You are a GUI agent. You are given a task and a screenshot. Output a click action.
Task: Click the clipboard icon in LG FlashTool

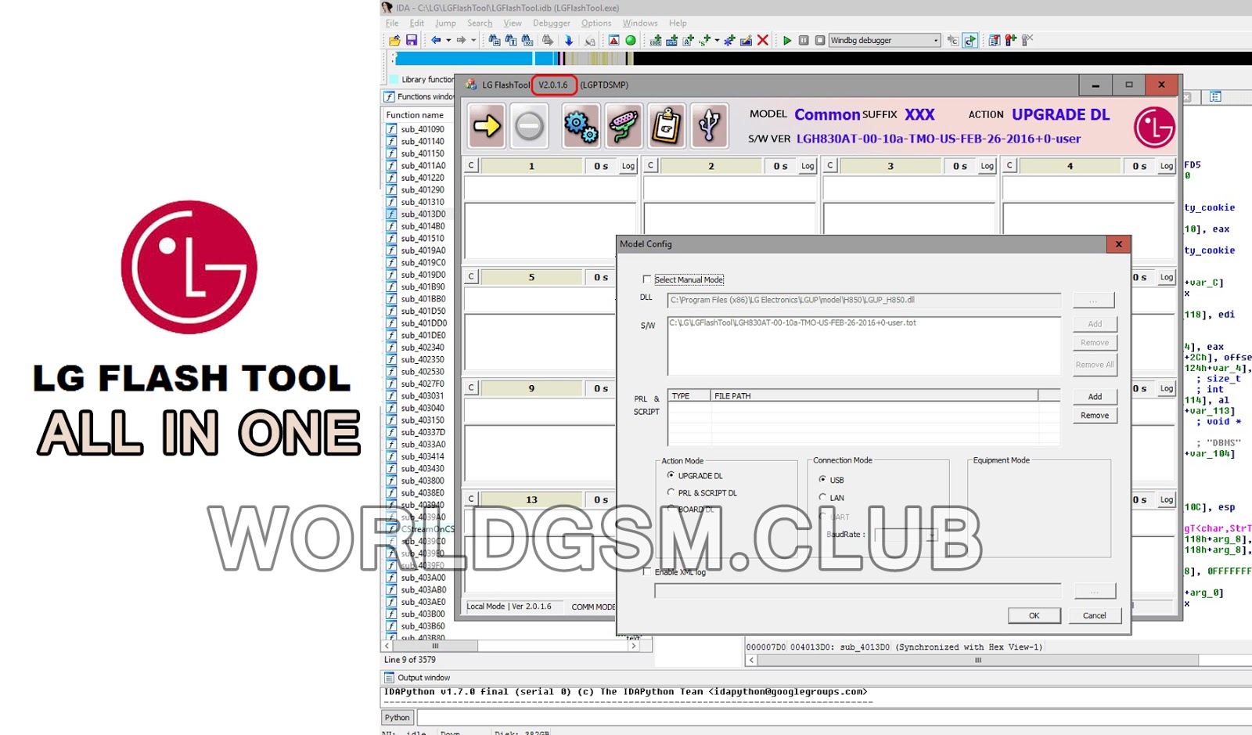coord(667,125)
